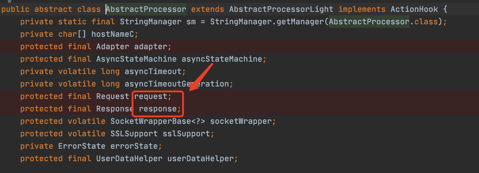The height and width of the screenshot is (173, 479).
Task: Click the UserDataHelper class type
Action: pos(129,159)
